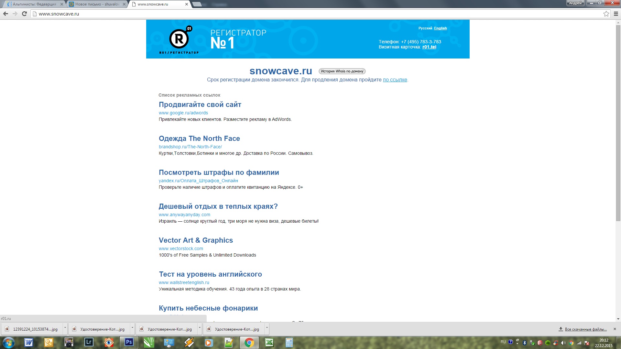Screen dimensions: 621x349
Task: Open Excel from the taskbar
Action: [x=269, y=342]
